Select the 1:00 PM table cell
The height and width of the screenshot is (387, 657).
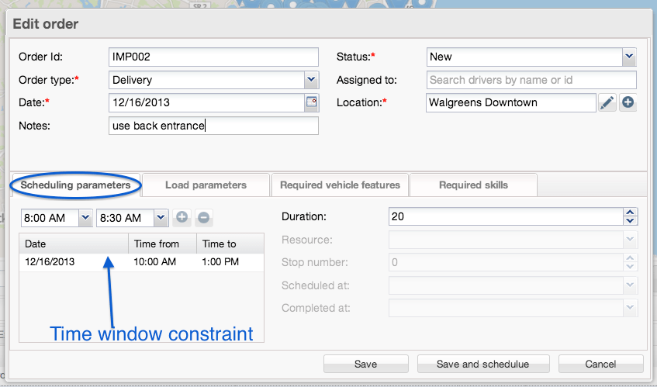230,262
